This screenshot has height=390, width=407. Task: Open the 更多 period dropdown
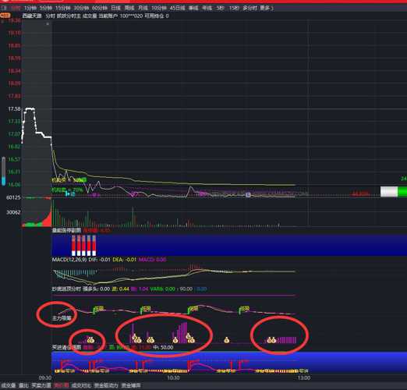click(267, 8)
